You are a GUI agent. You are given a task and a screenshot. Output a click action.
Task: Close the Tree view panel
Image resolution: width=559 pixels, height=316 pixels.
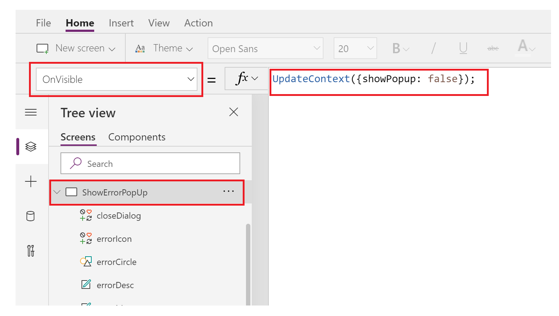click(x=233, y=112)
